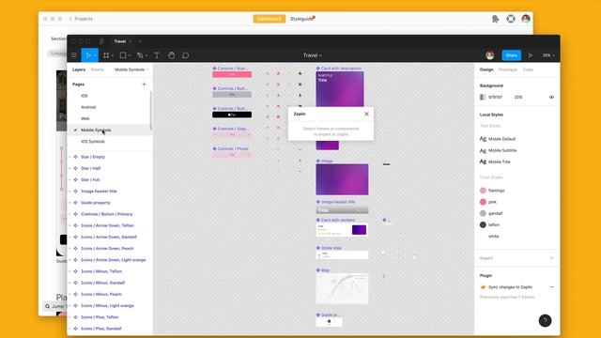Screen dimensions: 601x338
Task: Open notifications in the Zeplin window
Action: click(495, 19)
